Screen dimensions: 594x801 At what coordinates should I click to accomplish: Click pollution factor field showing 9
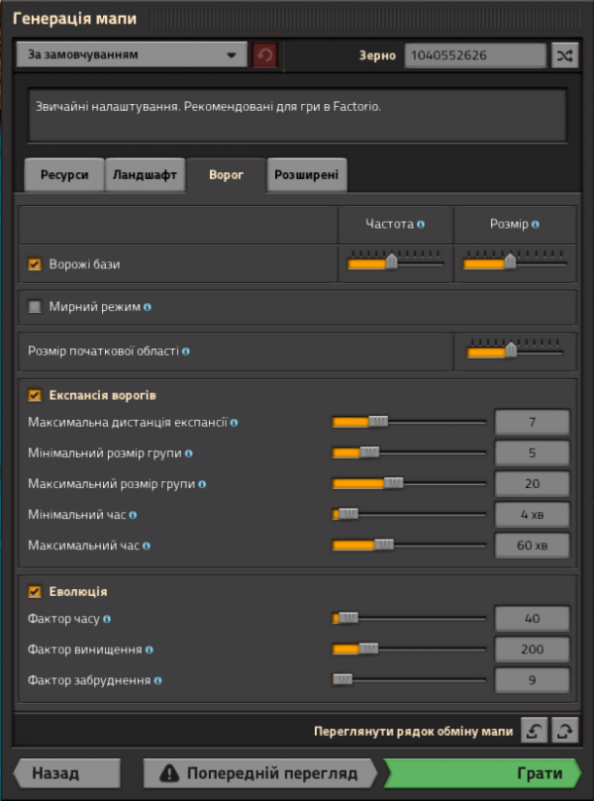tap(533, 680)
